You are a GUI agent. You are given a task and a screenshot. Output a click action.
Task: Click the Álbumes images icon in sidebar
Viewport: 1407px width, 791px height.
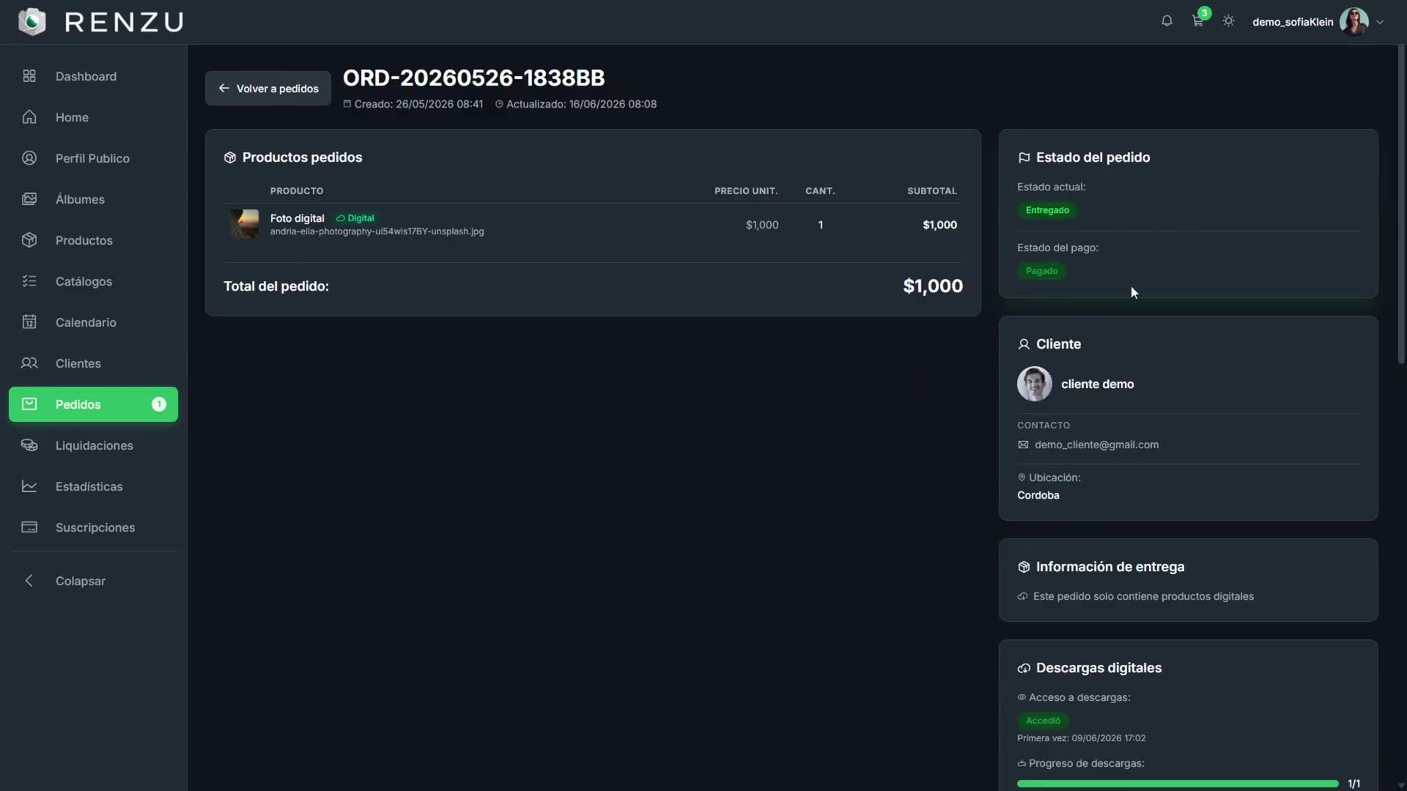coord(29,199)
